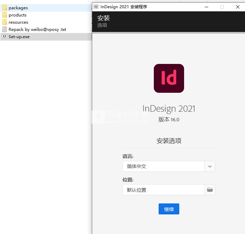Click the 位置: label
Viewport: 245px width, 234px height.
click(x=128, y=180)
